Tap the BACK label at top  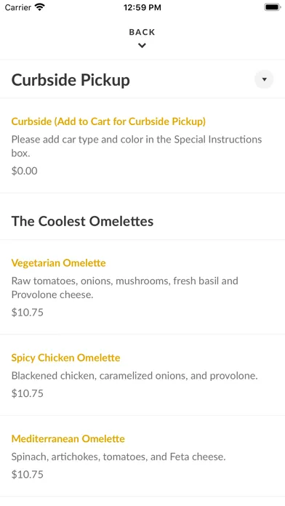coord(142,32)
